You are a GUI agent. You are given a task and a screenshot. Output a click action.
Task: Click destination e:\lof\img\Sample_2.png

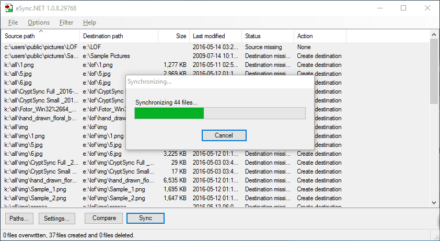[114, 198]
